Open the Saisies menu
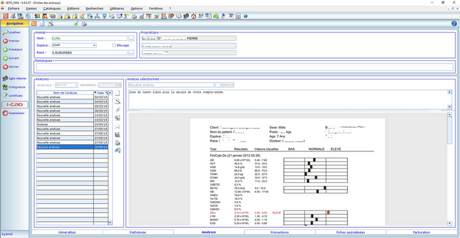 (31, 8)
